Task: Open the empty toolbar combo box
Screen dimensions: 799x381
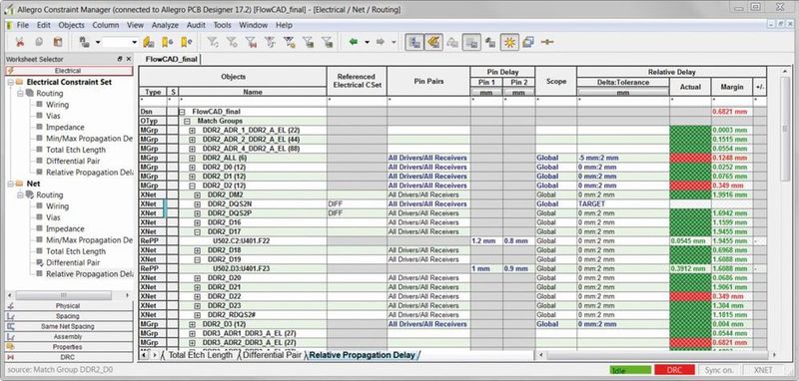Action: pos(120,42)
